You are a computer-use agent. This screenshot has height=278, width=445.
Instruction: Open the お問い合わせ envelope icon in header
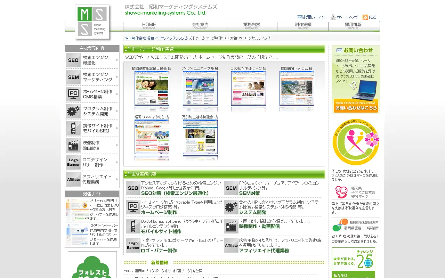300,17
